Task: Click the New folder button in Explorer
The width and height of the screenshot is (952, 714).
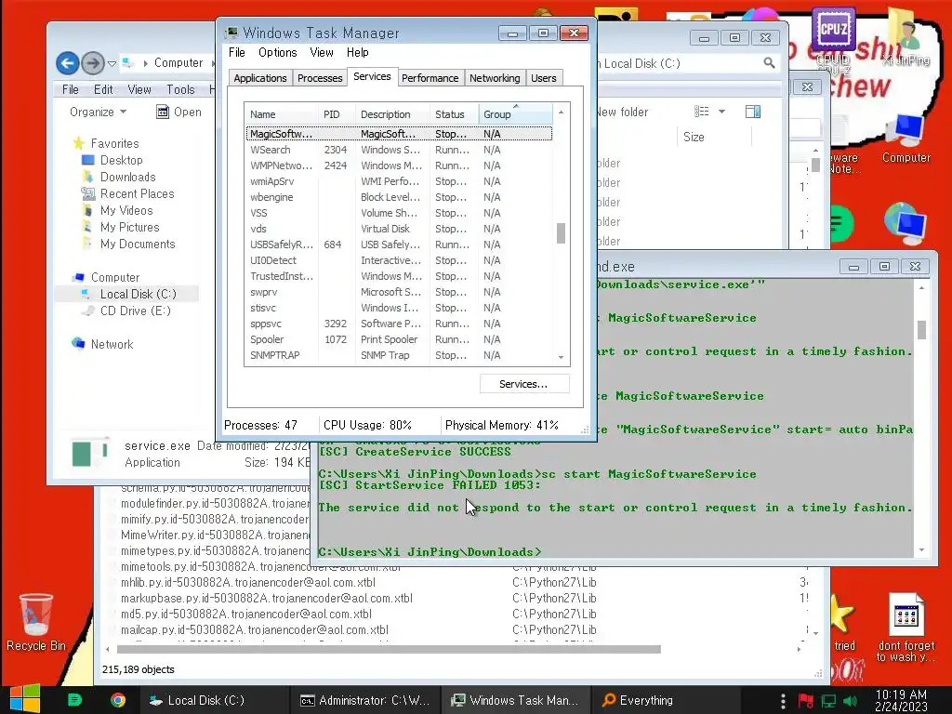Action: pos(622,112)
